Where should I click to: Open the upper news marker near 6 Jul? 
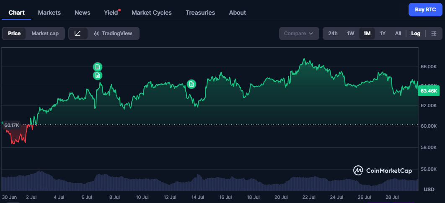[x=98, y=67]
